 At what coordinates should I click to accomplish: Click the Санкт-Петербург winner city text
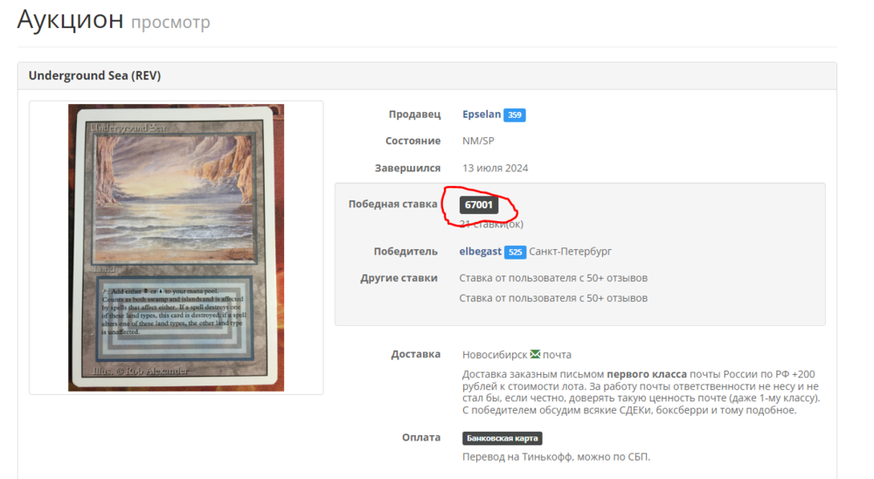pos(570,252)
